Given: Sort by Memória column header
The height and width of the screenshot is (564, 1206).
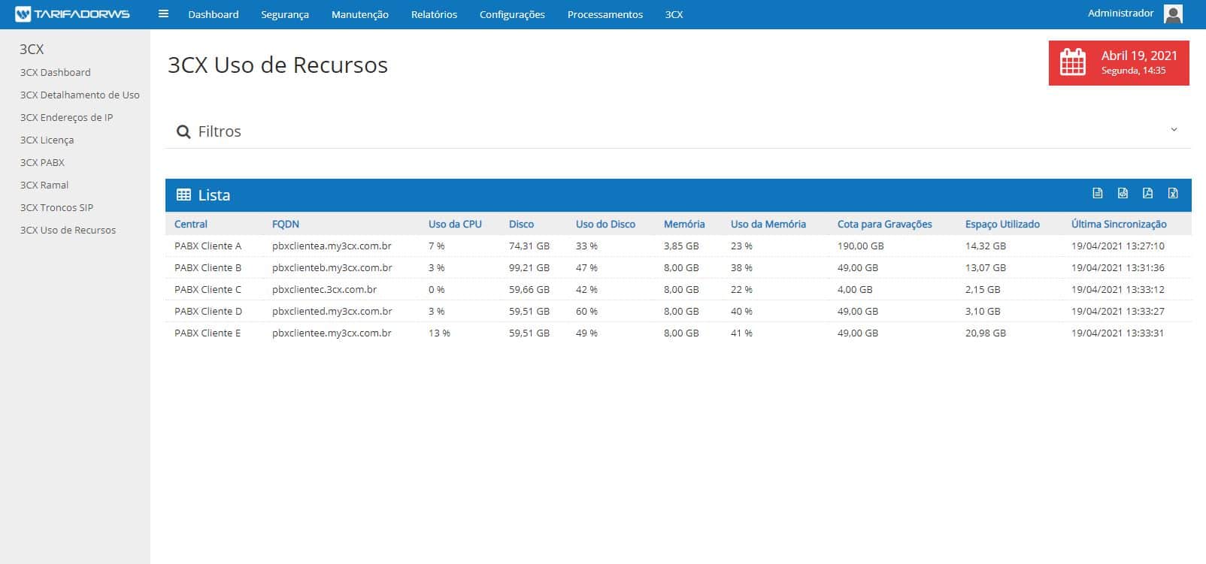Looking at the screenshot, I should [x=684, y=224].
